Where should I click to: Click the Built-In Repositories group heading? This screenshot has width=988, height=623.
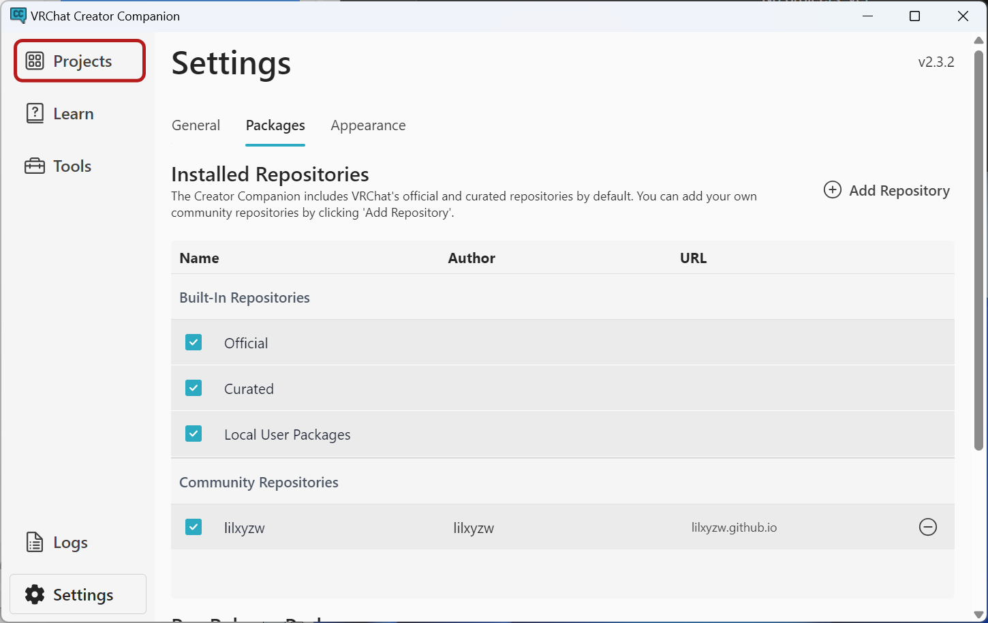click(x=245, y=298)
